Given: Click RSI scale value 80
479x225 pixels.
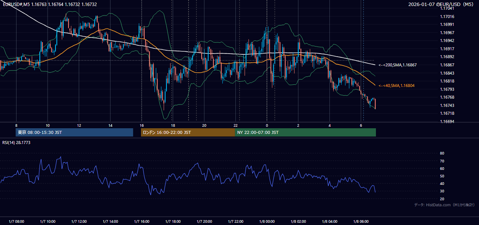Looking at the screenshot, I should [442, 153].
